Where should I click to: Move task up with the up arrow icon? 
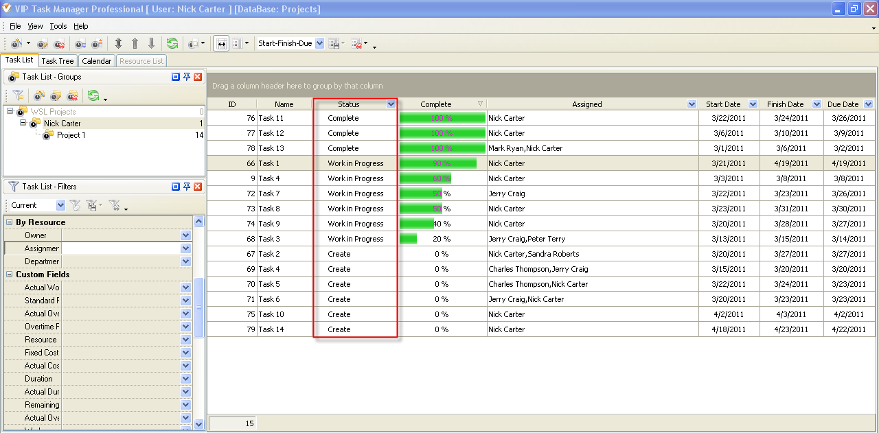(135, 43)
